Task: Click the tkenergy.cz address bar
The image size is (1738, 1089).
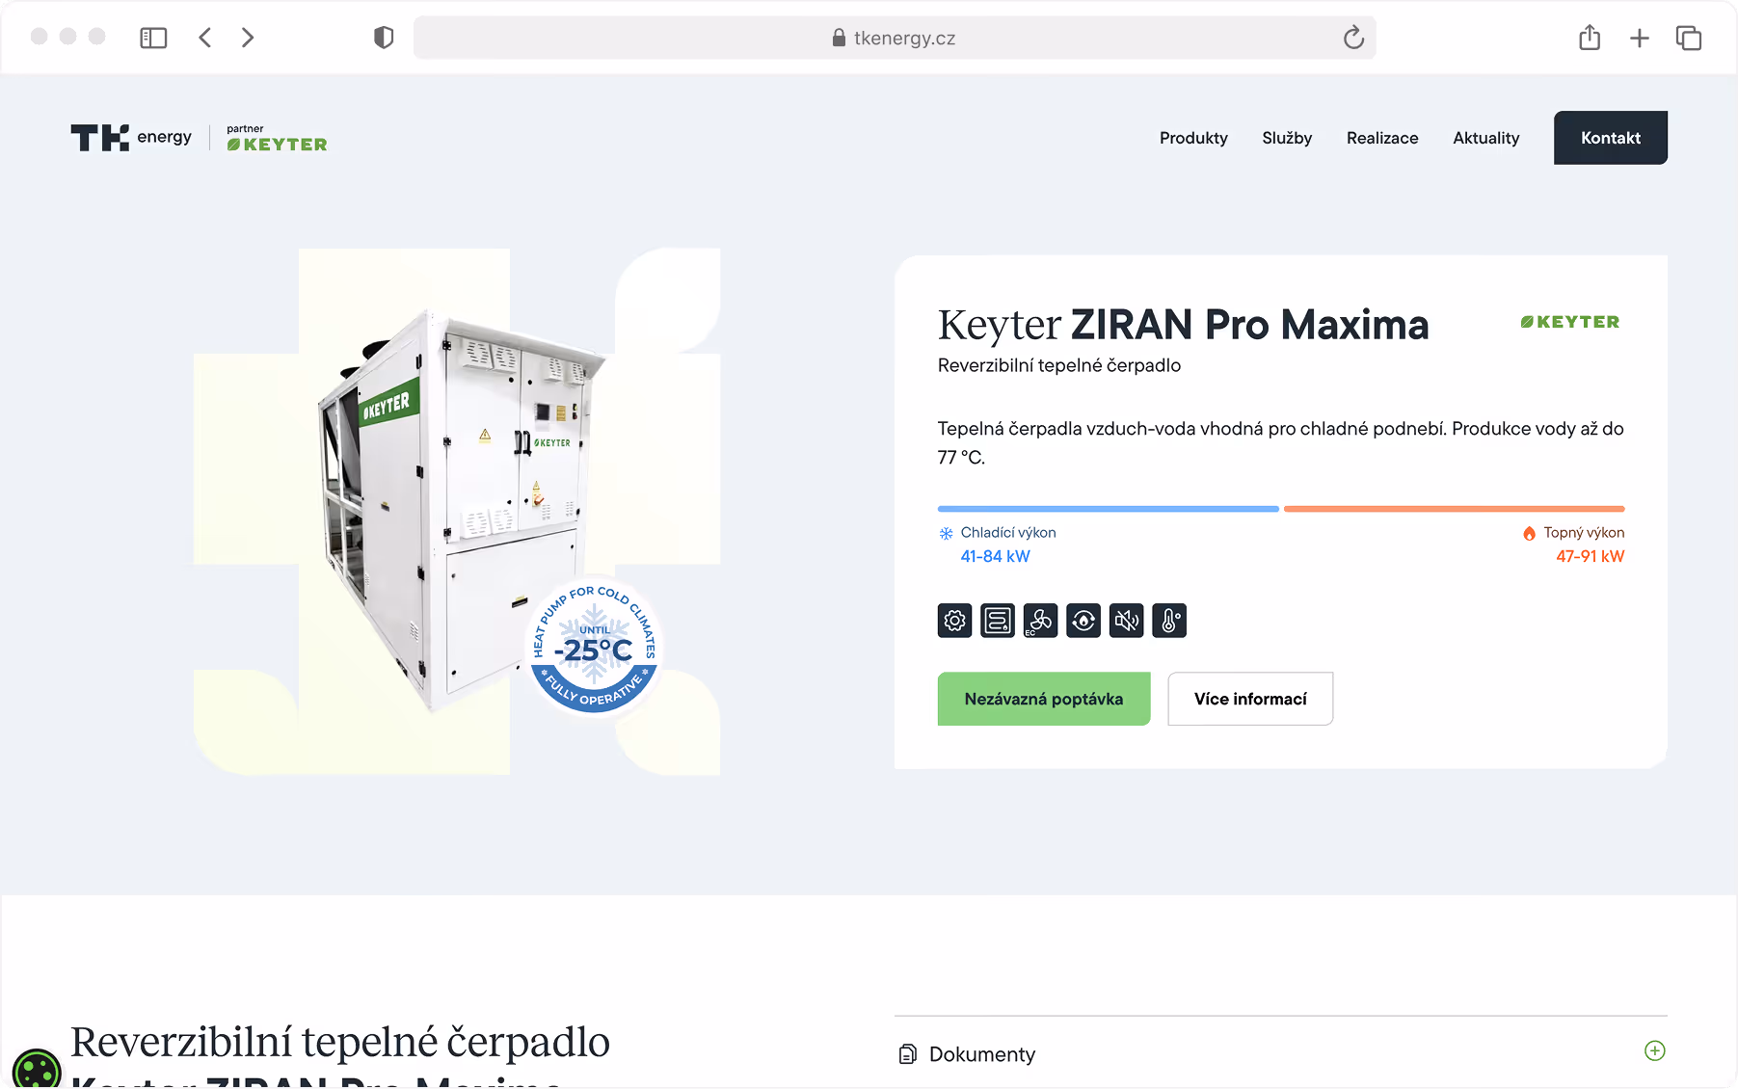Action: [x=895, y=38]
